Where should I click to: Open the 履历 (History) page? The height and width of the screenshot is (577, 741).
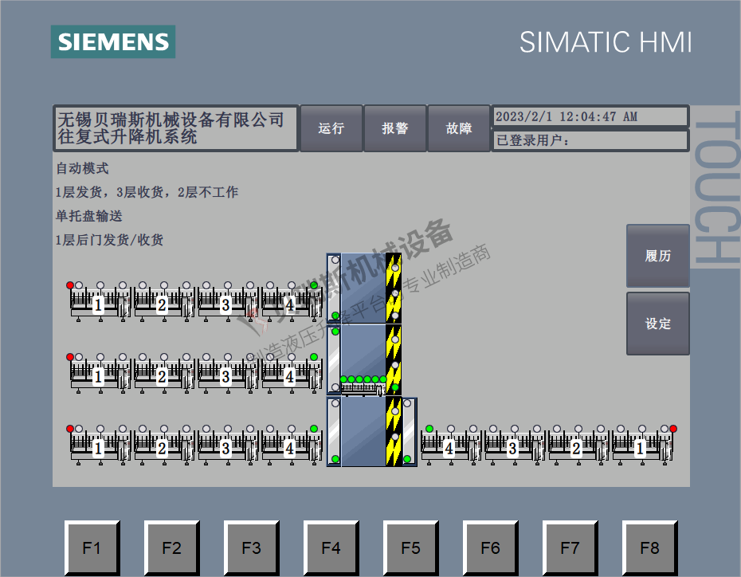657,256
